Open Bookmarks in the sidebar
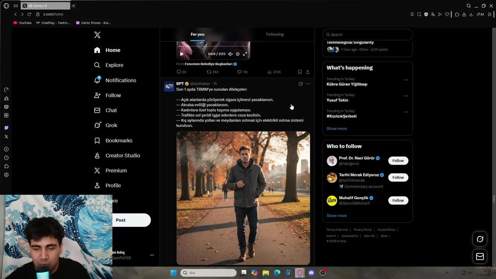The height and width of the screenshot is (279, 496). pos(114,140)
